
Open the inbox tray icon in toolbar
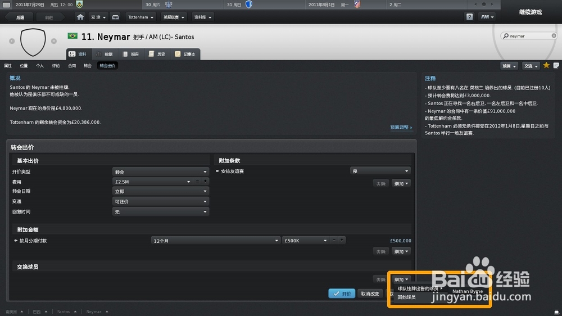coord(115,17)
